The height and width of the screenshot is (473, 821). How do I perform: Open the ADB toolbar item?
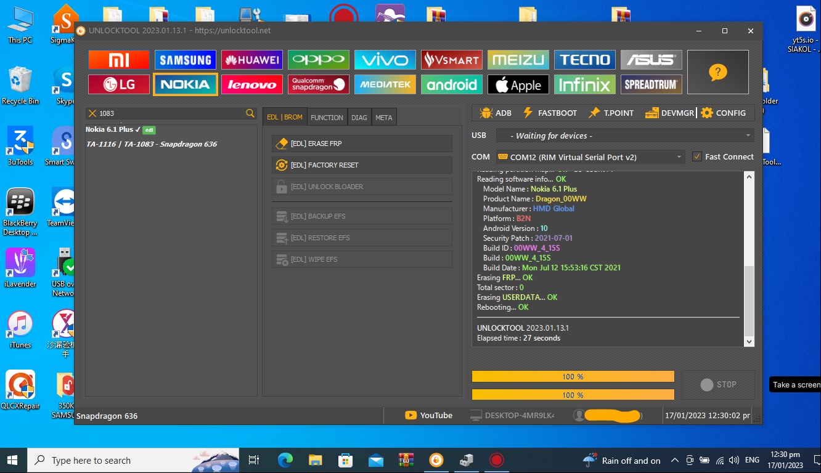(496, 113)
